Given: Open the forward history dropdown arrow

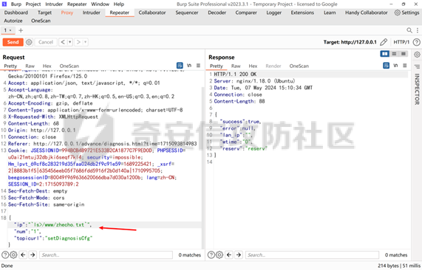Looking at the screenshot, I should (85, 42).
